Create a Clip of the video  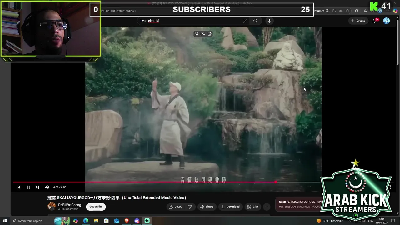coord(252,207)
